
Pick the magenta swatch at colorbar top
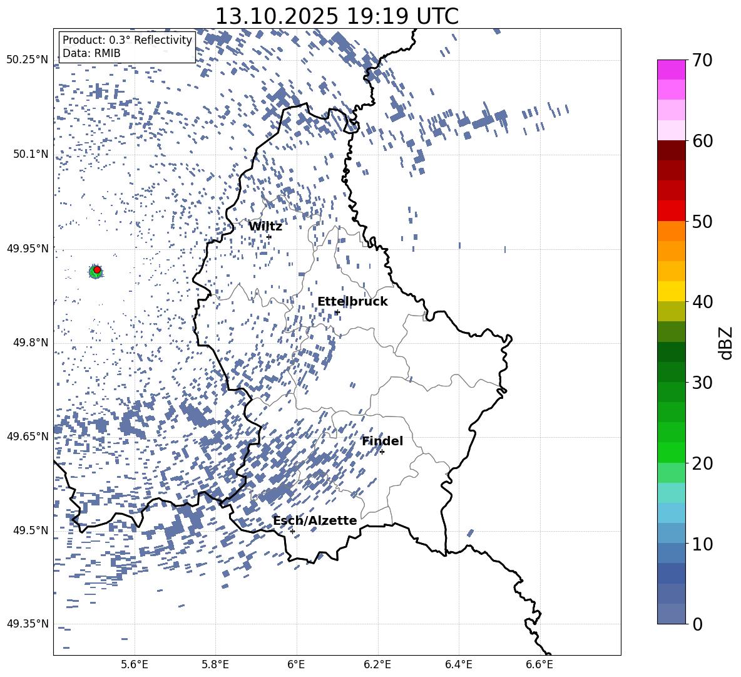(x=672, y=70)
